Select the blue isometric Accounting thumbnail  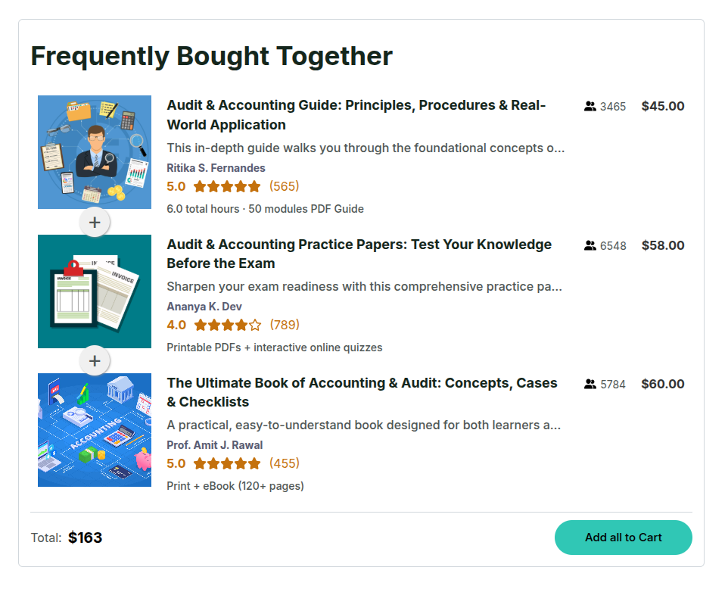click(x=95, y=430)
